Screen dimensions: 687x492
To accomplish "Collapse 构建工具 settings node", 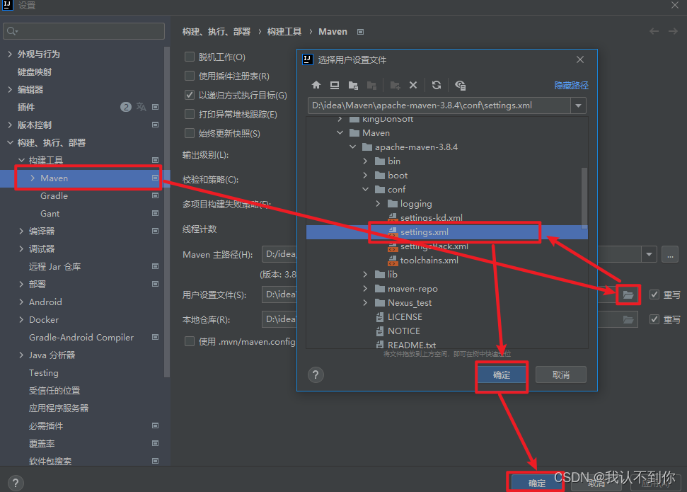I will point(21,160).
